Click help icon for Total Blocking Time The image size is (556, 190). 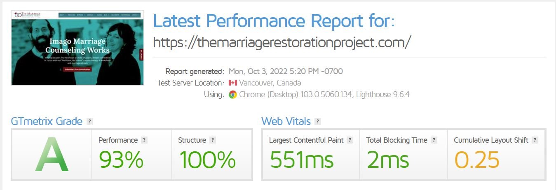point(434,140)
